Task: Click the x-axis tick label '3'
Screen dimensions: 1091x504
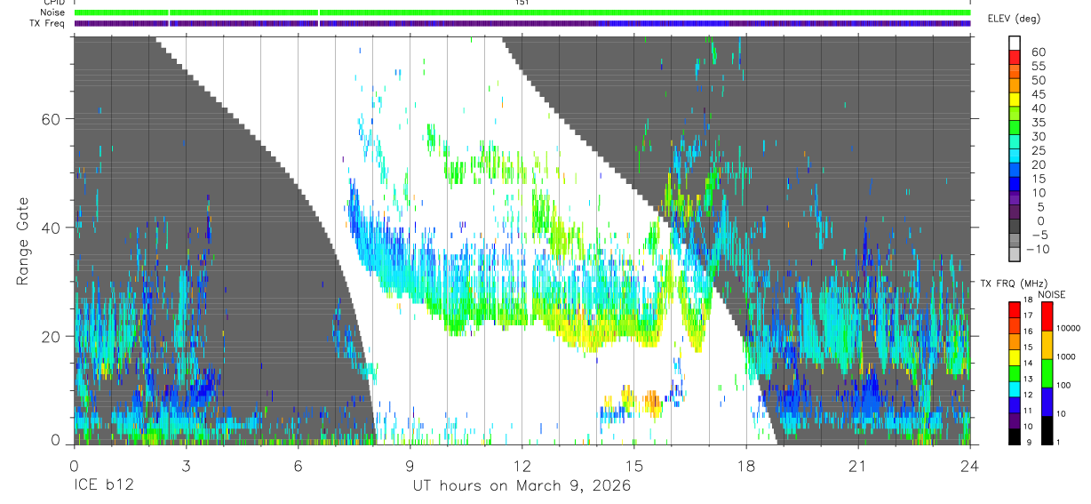Action: [186, 466]
